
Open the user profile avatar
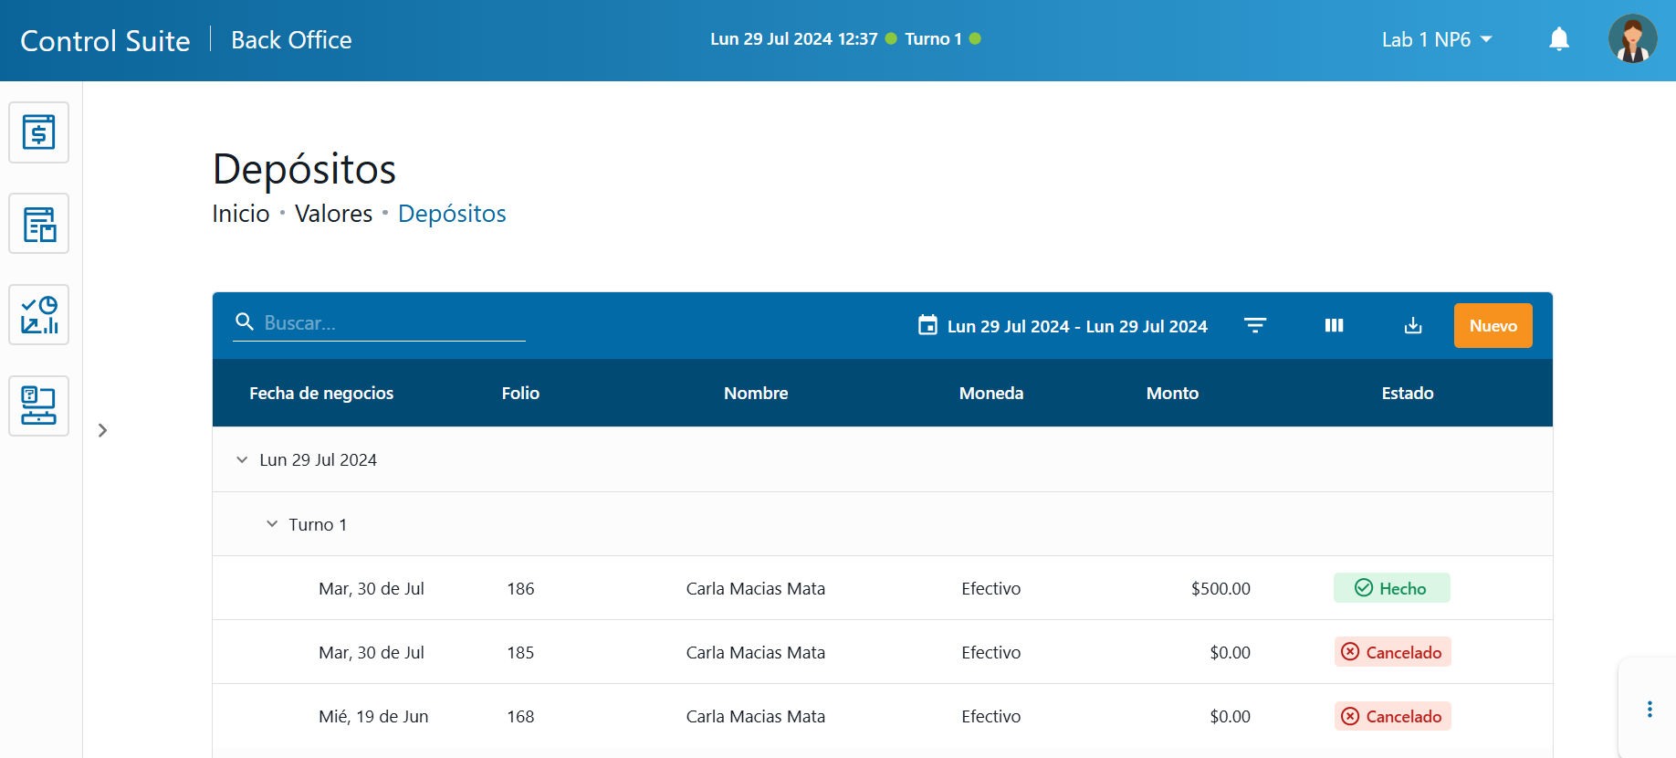tap(1632, 39)
